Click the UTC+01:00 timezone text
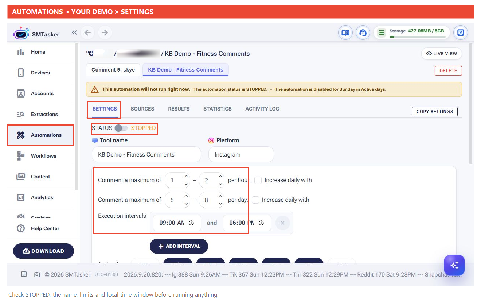The height and width of the screenshot is (305, 481). (x=106, y=275)
